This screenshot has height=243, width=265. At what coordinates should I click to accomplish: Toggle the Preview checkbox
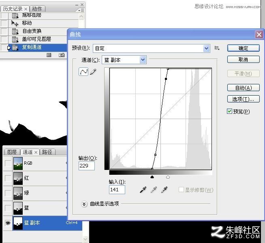click(x=229, y=111)
